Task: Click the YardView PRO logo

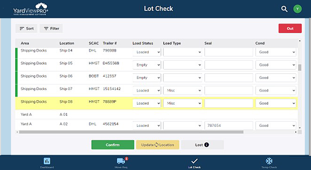Action: 30,9
